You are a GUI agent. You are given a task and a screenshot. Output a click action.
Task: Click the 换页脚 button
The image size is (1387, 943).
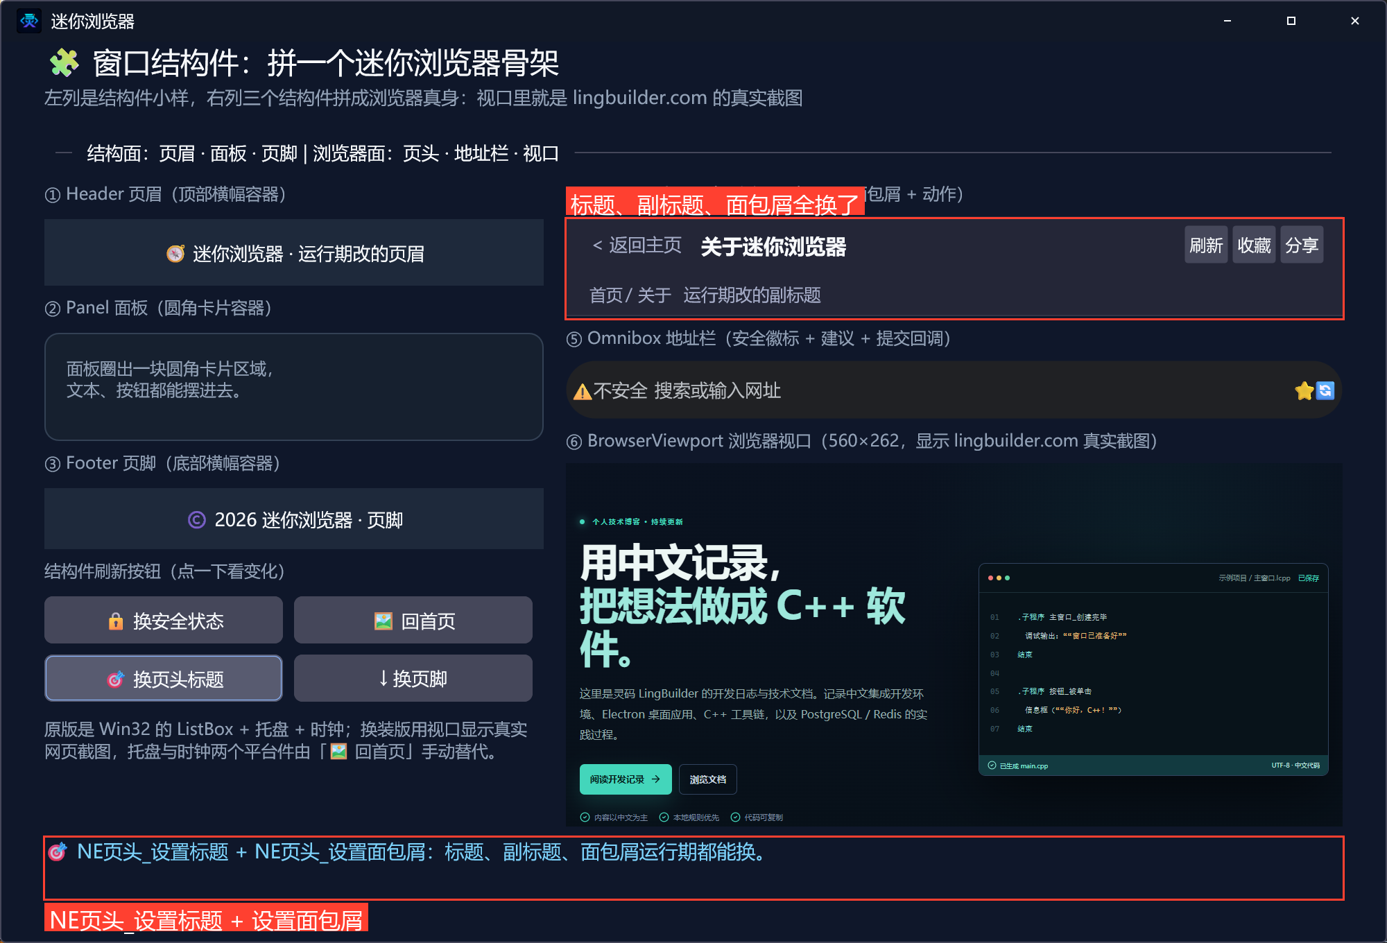(x=413, y=678)
